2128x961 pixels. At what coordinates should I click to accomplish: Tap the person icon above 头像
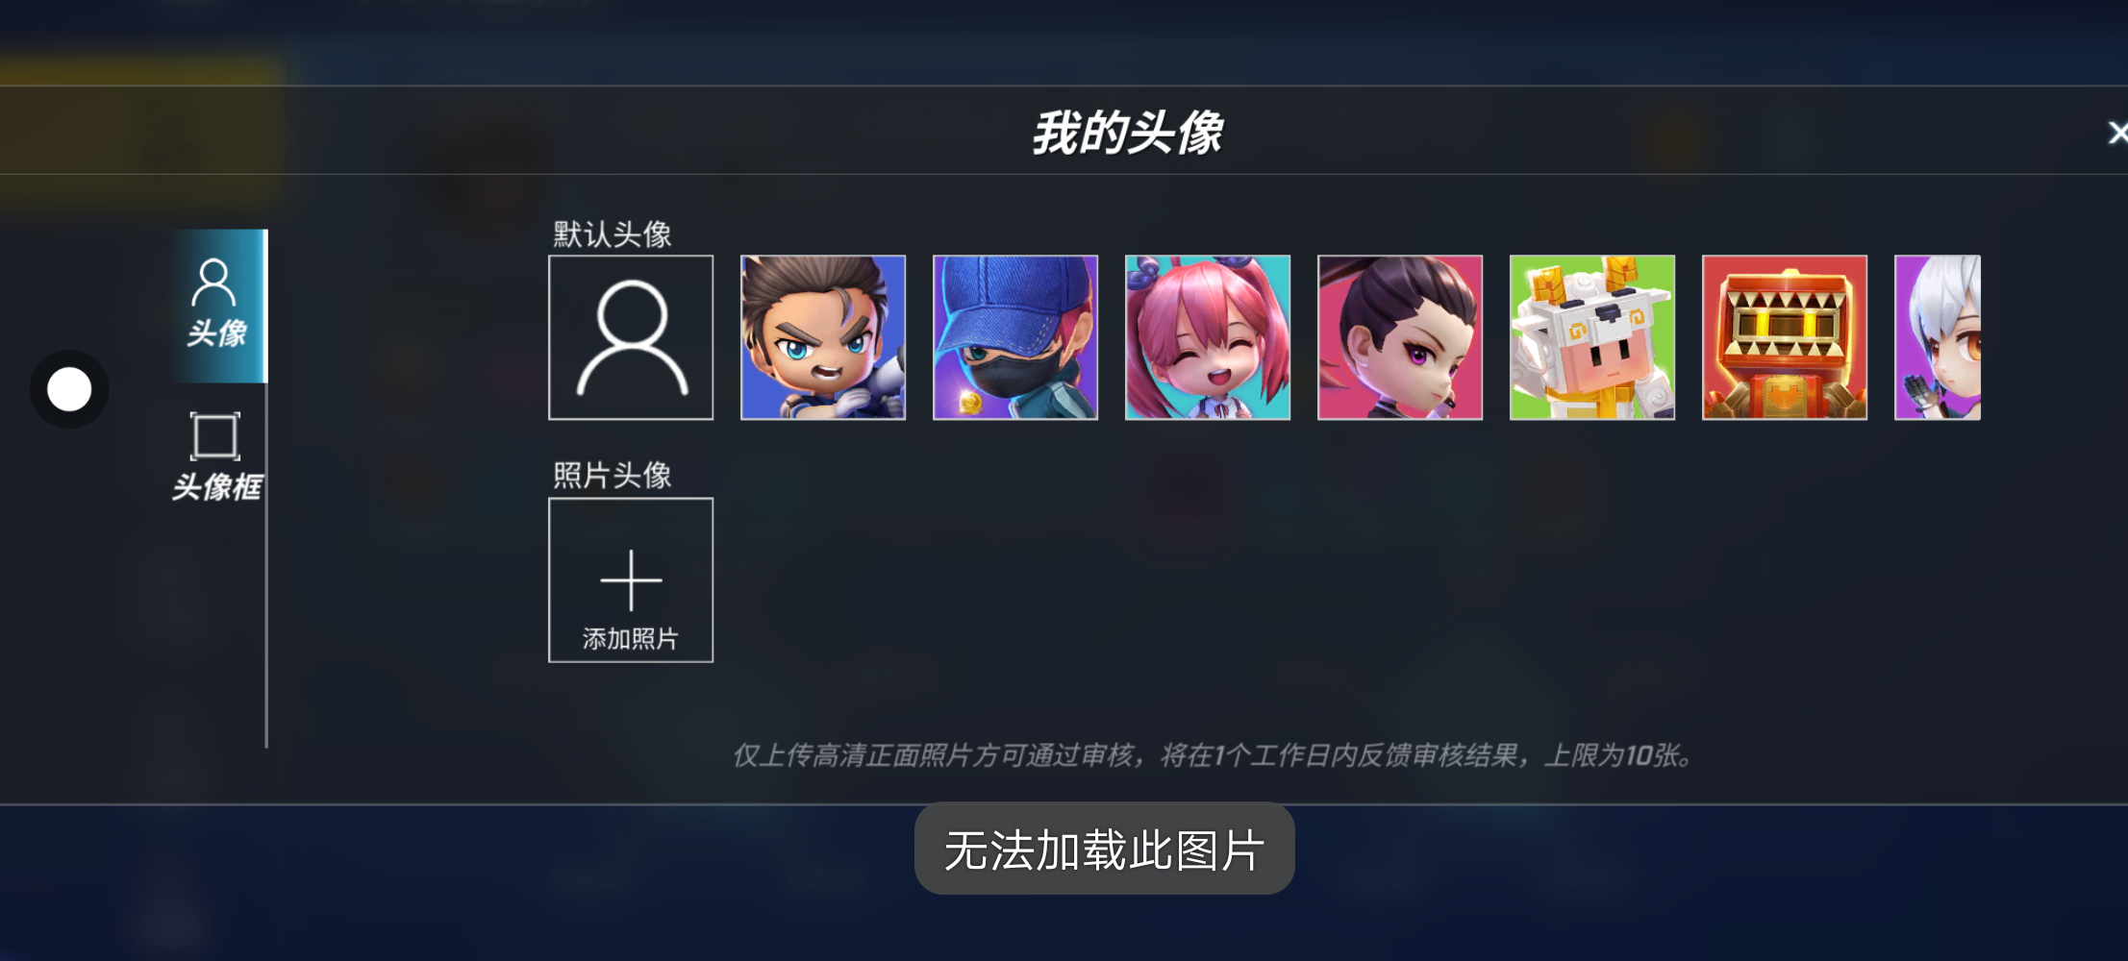(x=213, y=283)
